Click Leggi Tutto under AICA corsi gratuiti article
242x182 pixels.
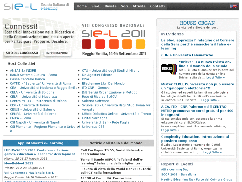170,130
